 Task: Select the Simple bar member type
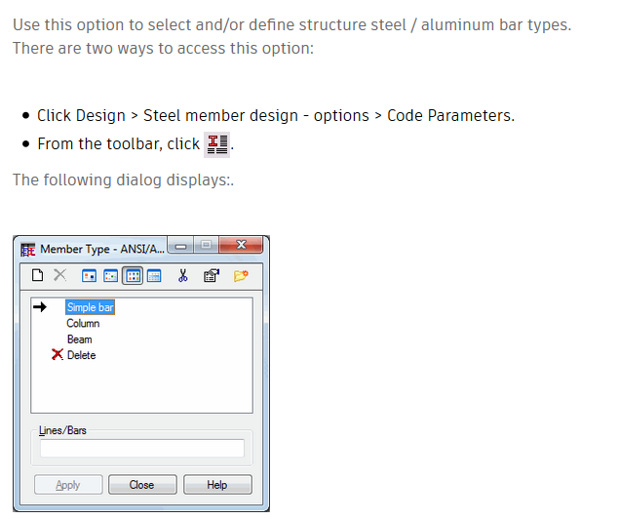pos(90,307)
